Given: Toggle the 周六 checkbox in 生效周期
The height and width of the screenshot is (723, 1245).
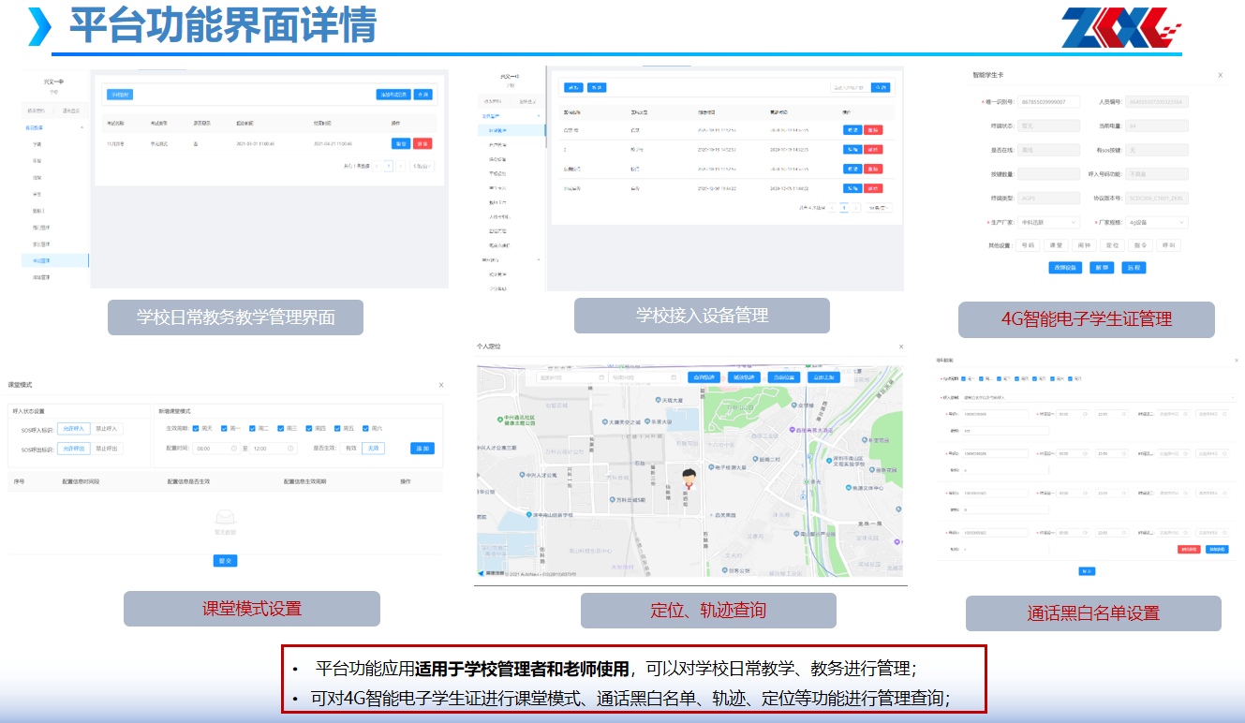Looking at the screenshot, I should pos(364,428).
